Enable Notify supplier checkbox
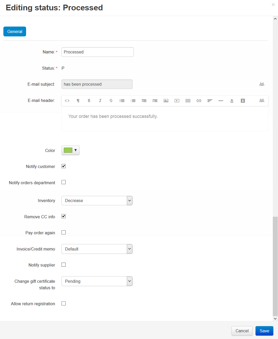The image size is (278, 339). (64, 265)
